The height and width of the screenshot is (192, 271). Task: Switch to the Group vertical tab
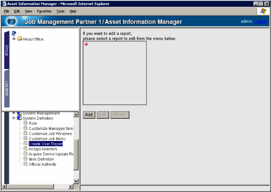(7, 50)
